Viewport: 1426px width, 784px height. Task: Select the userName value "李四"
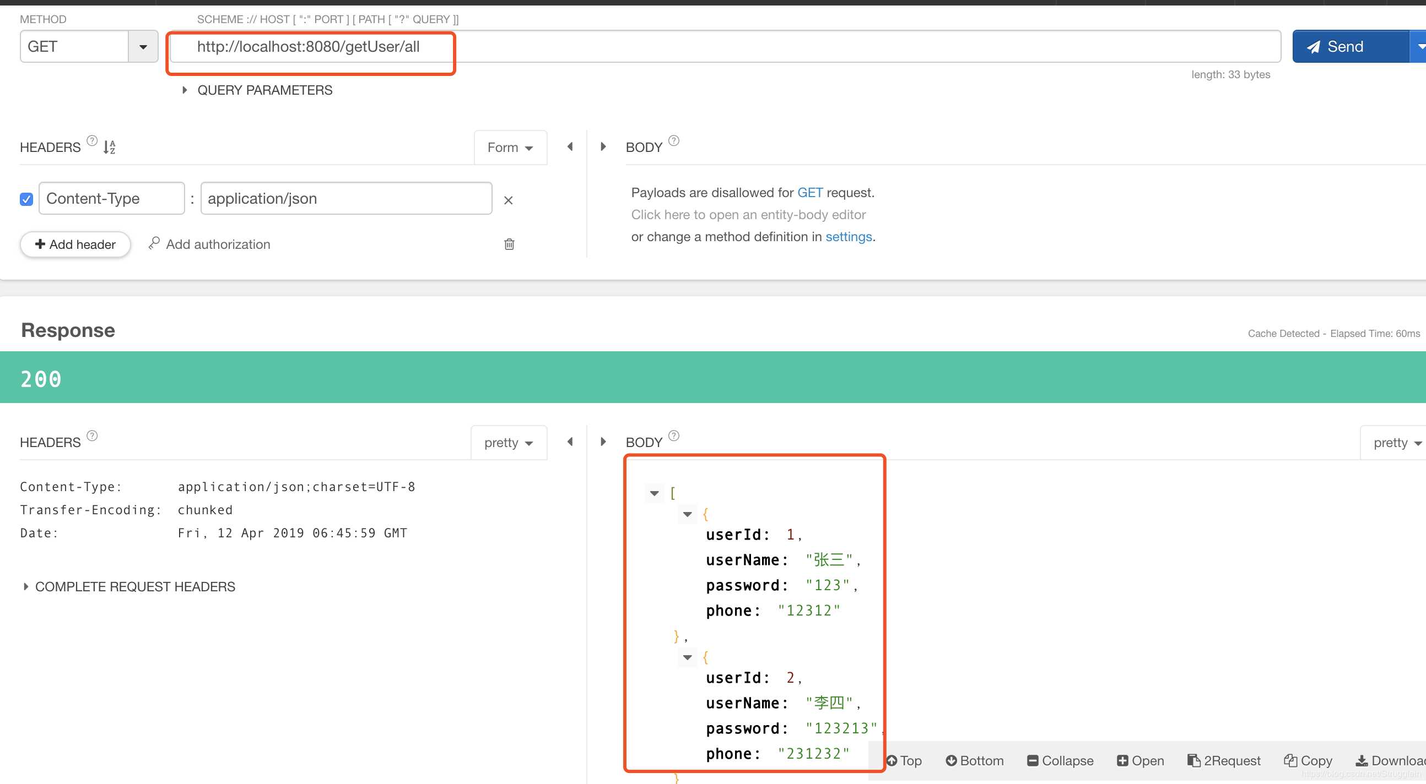(829, 704)
